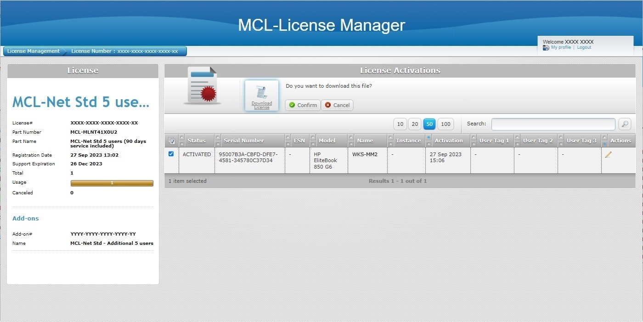The image size is (643, 322).
Task: Click the 'MCL-Net Std 5 use...' license title
Action: pyautogui.click(x=81, y=102)
